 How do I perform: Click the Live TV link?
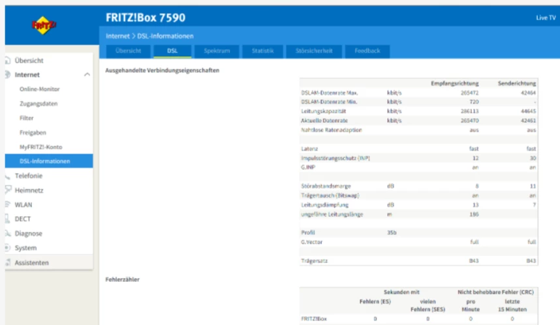point(546,18)
